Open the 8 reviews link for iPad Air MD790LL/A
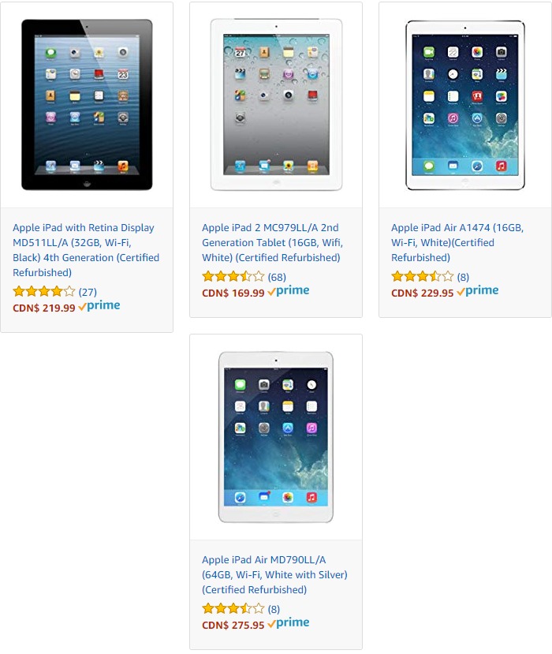 pos(274,609)
